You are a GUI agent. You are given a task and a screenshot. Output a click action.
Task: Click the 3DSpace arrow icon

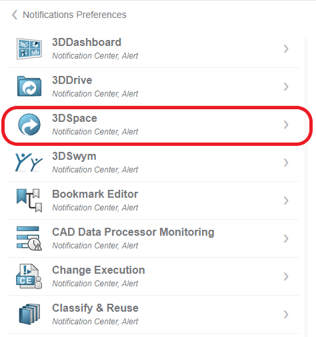pyautogui.click(x=29, y=125)
